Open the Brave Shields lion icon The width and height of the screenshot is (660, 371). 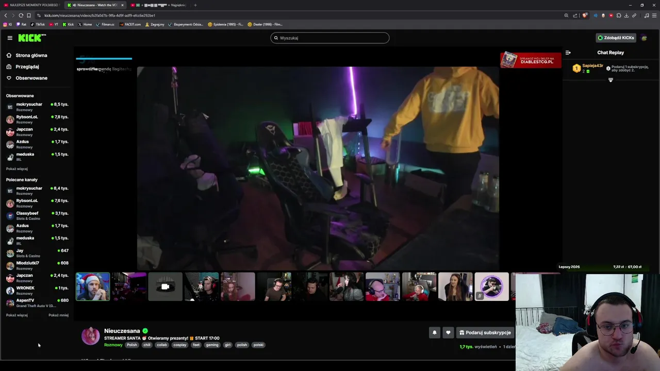(x=585, y=15)
